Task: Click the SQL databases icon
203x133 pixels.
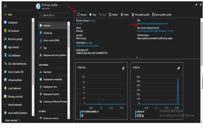Action: pyautogui.click(x=5, y=55)
